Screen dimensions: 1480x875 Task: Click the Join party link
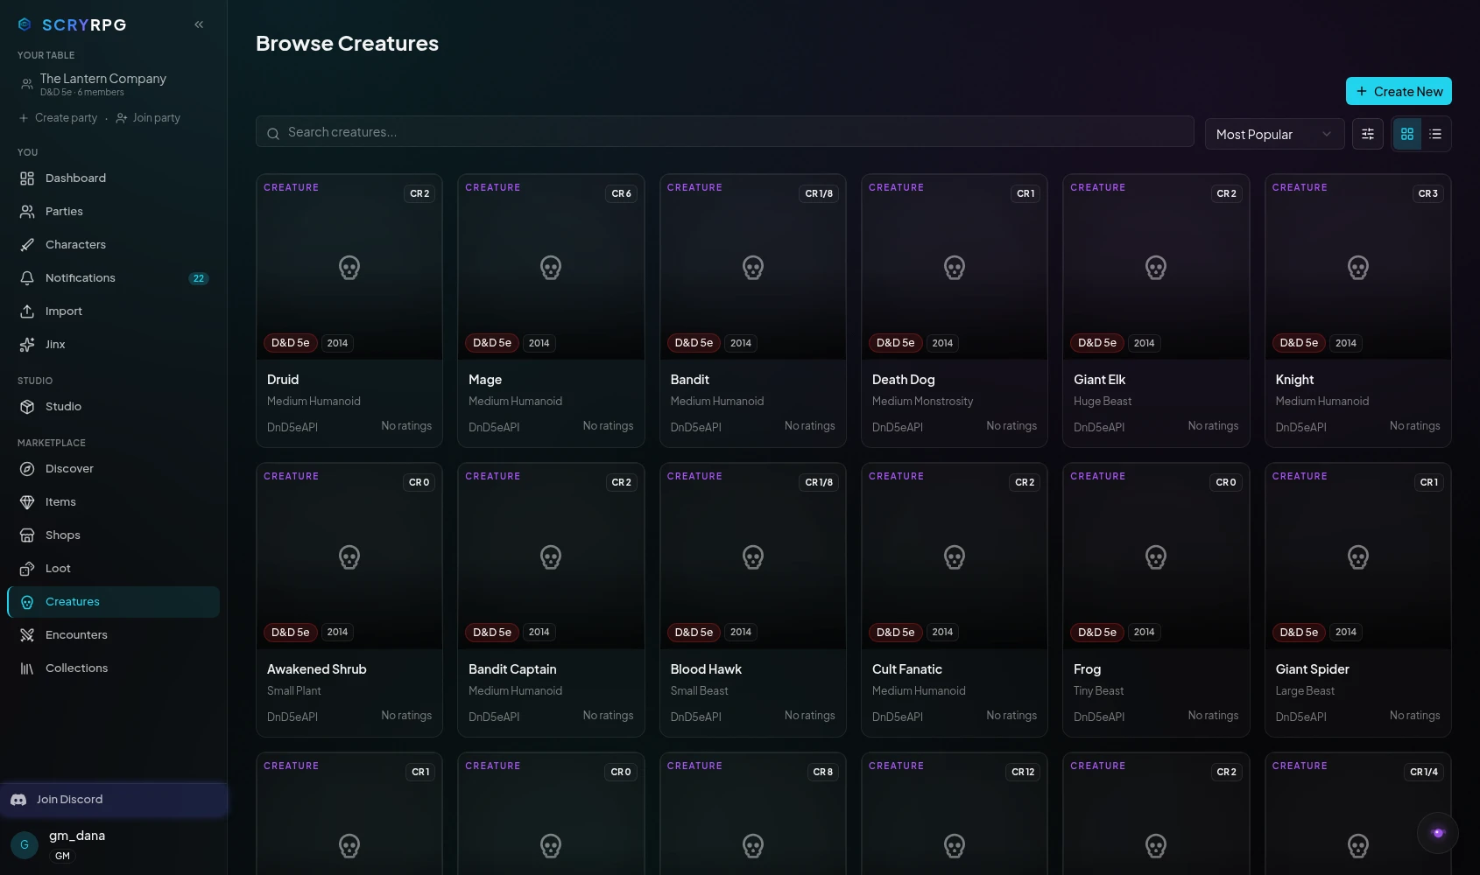[x=148, y=118]
